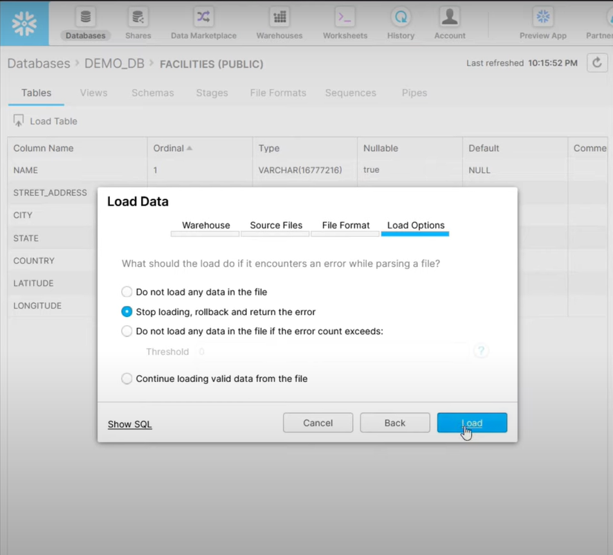Open the Databases section icon
Image resolution: width=613 pixels, height=555 pixels.
(86, 17)
